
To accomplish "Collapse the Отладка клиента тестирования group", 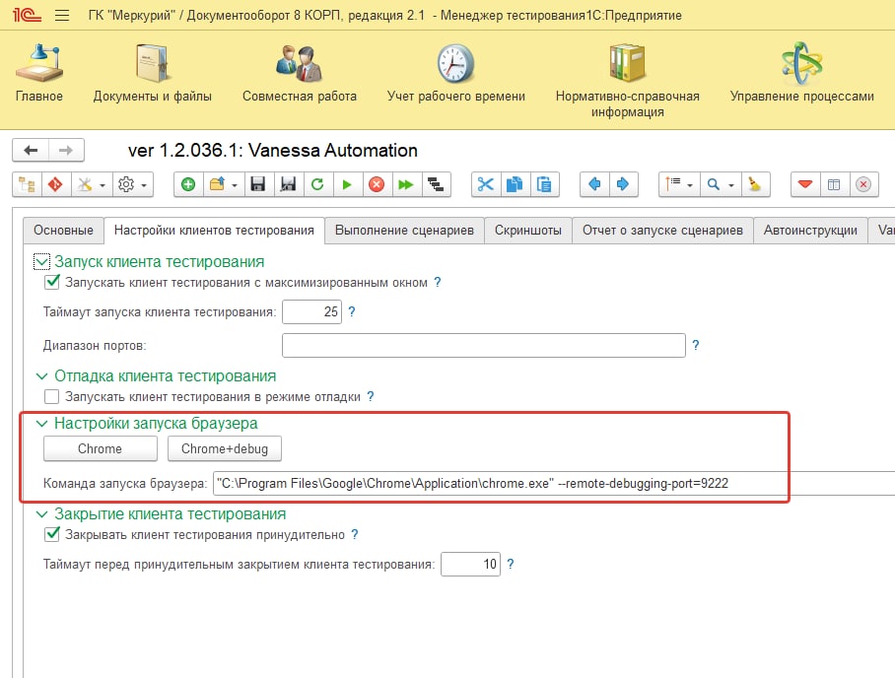I will pyautogui.click(x=41, y=376).
